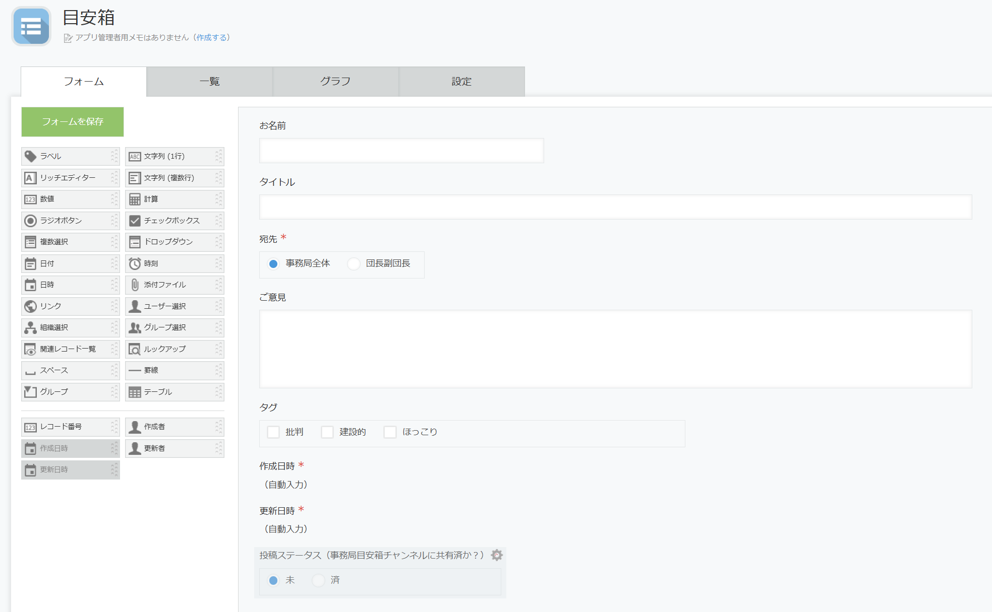This screenshot has height=612, width=992.
Task: Click the フォームを保存 button
Action: 73,121
